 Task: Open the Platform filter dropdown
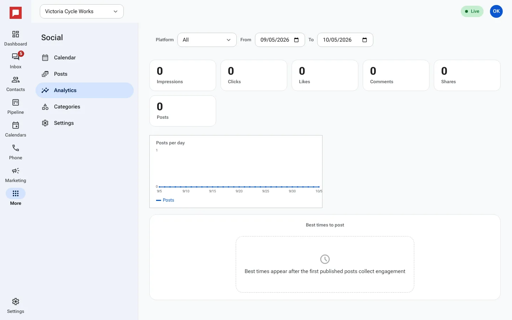click(207, 40)
